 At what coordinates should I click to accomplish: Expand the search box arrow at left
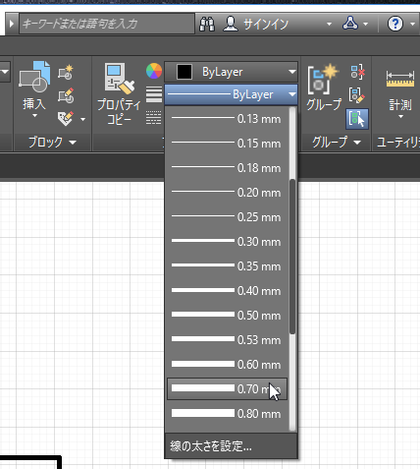12,24
